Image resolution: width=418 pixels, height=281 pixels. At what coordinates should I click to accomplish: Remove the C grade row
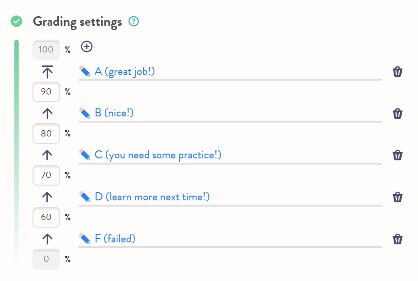pos(397,155)
